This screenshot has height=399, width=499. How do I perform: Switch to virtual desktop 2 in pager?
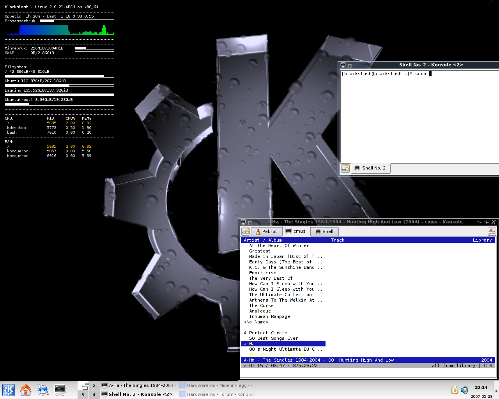[x=94, y=385]
